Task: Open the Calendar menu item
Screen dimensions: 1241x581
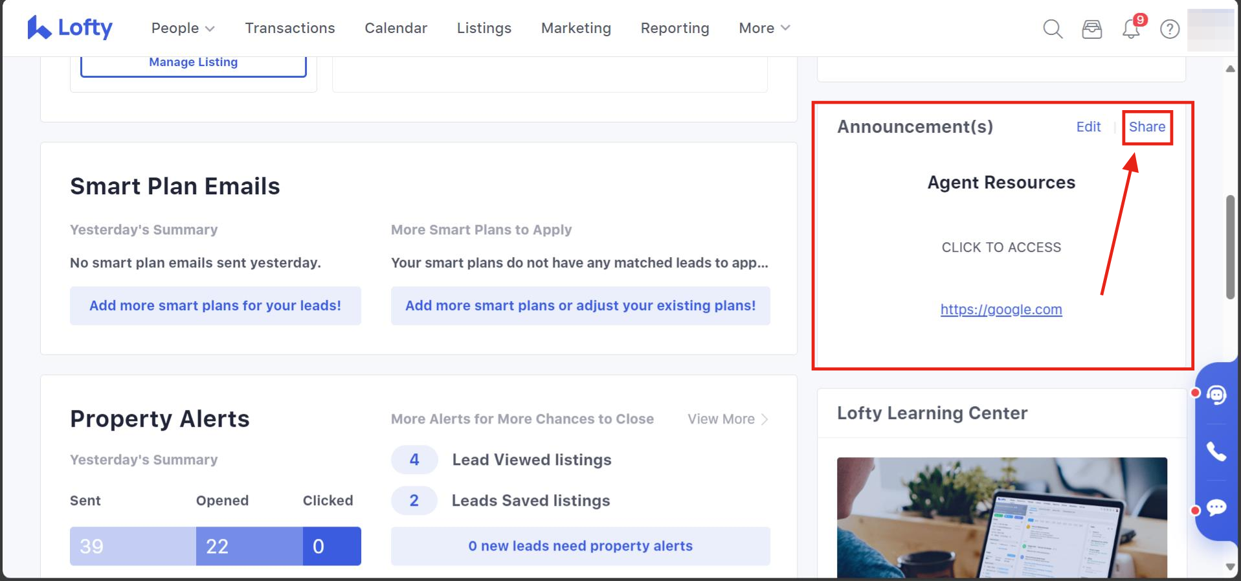Action: (x=396, y=28)
